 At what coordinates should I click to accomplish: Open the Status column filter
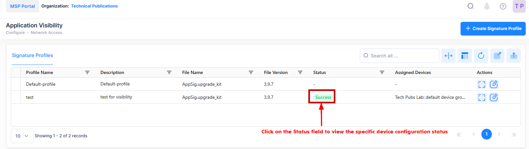pos(382,72)
